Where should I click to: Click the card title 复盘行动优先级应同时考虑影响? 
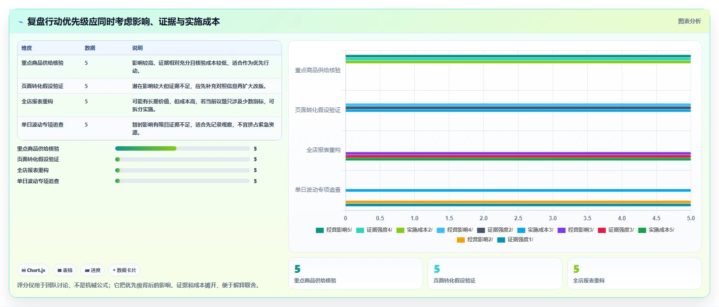(123, 21)
